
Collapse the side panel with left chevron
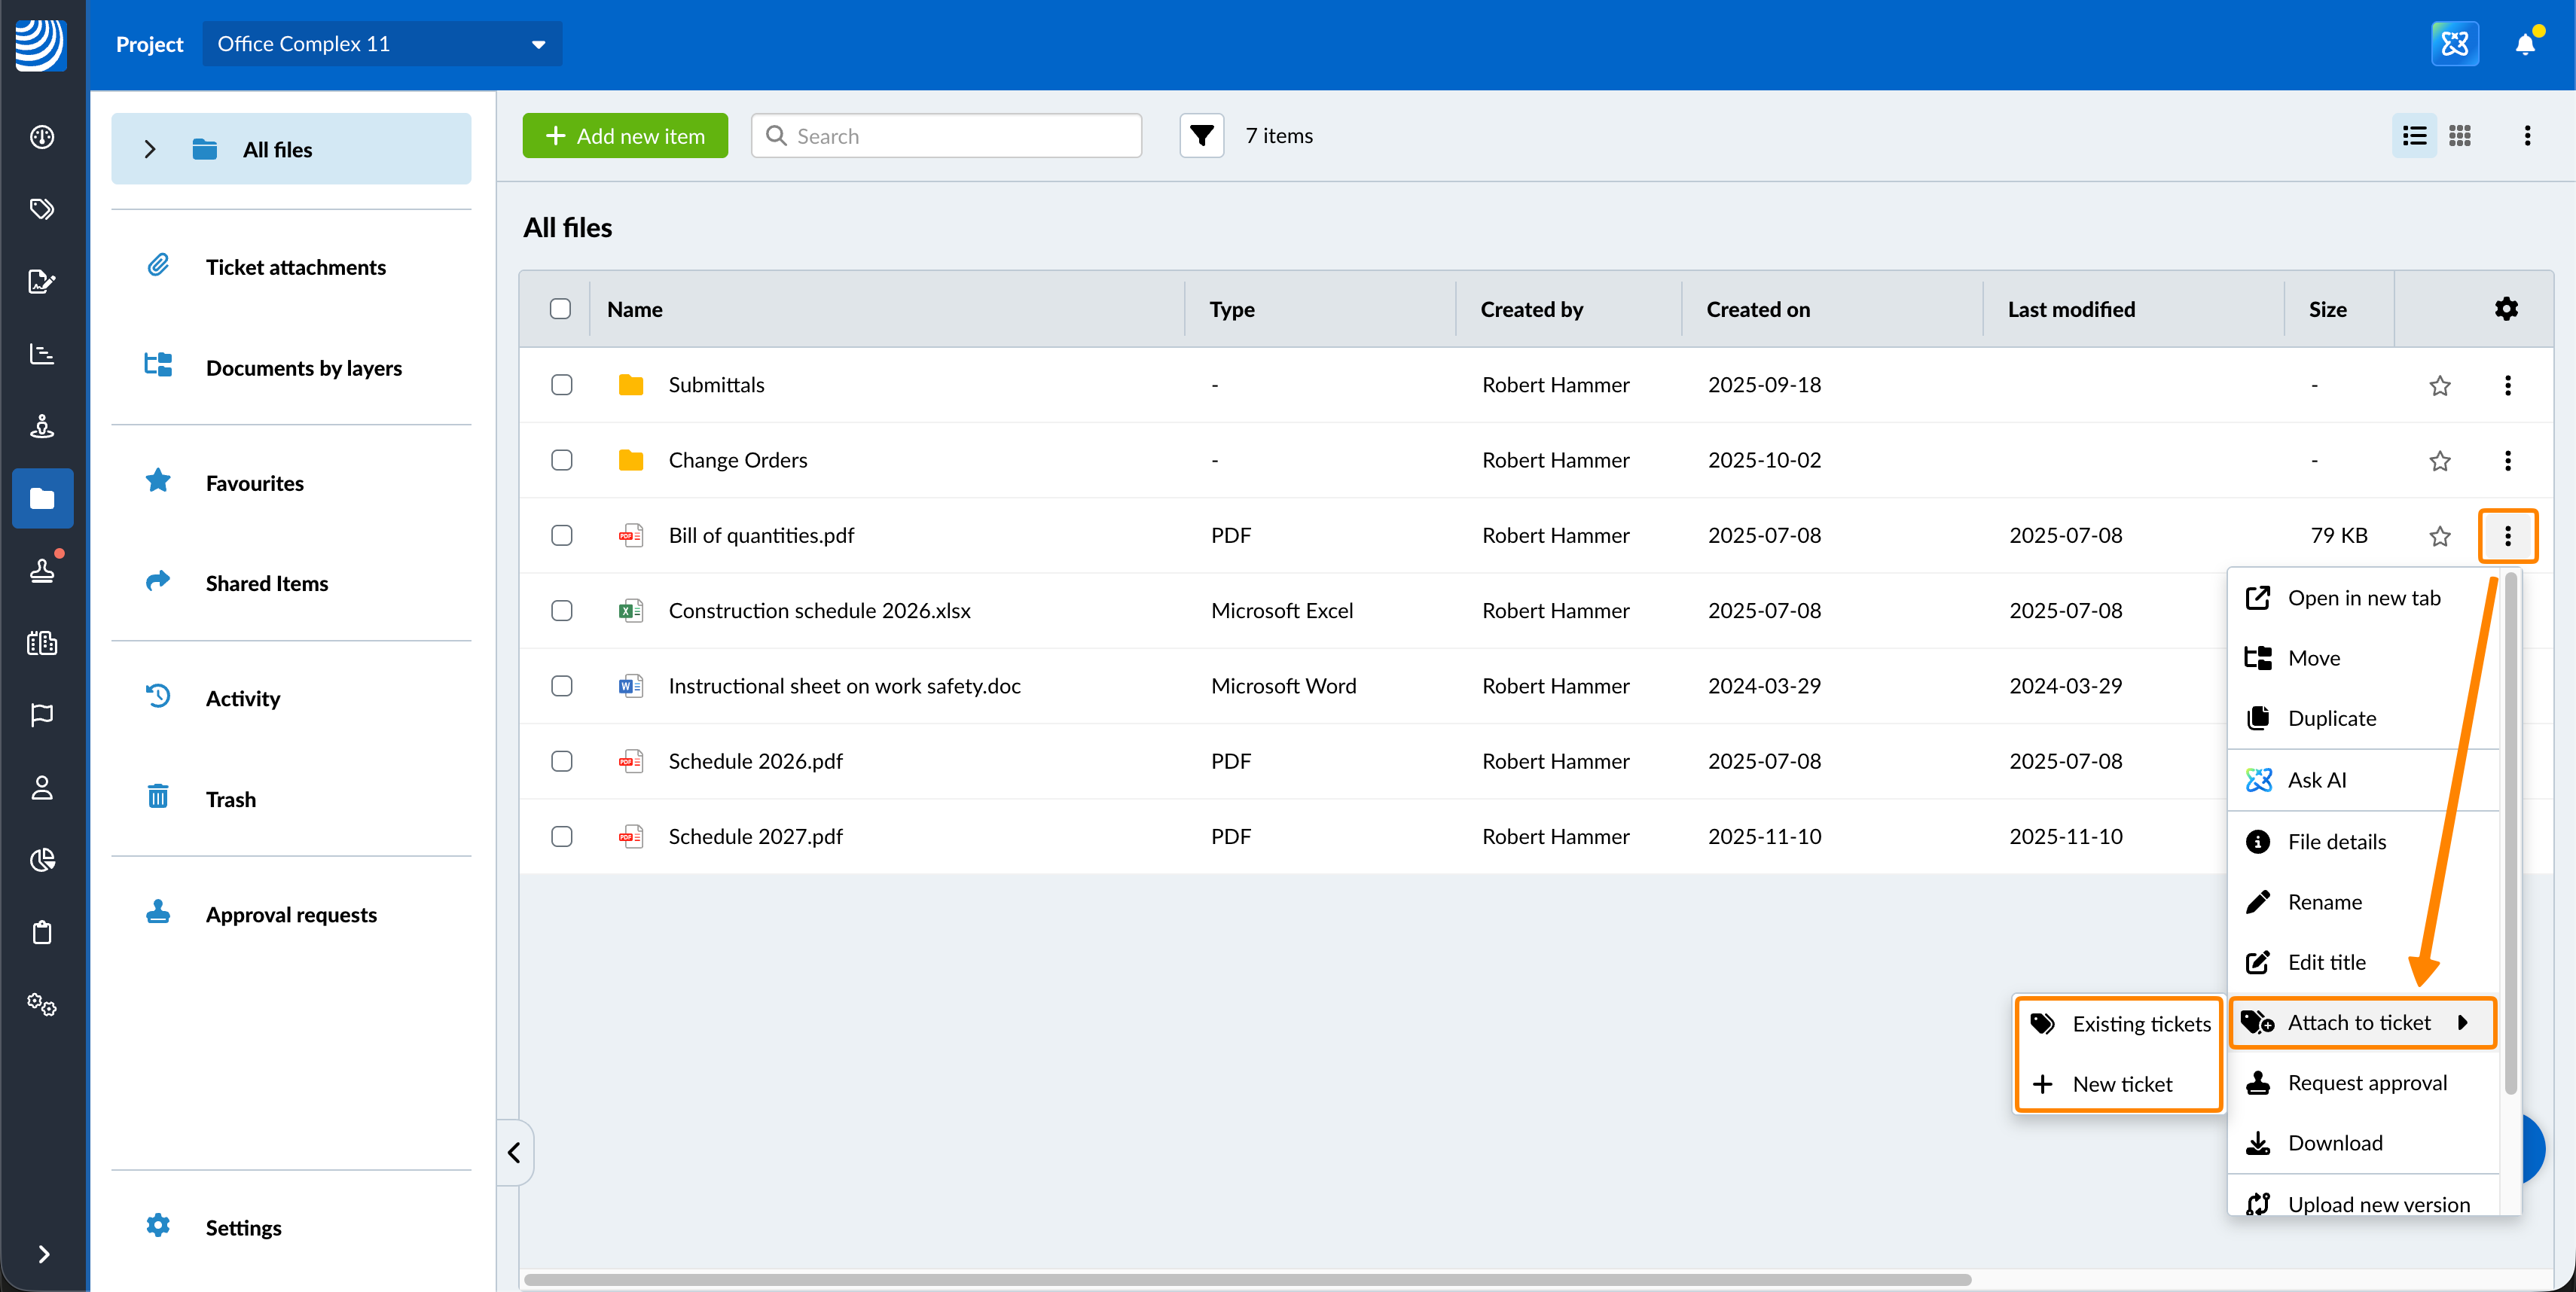coord(514,1152)
